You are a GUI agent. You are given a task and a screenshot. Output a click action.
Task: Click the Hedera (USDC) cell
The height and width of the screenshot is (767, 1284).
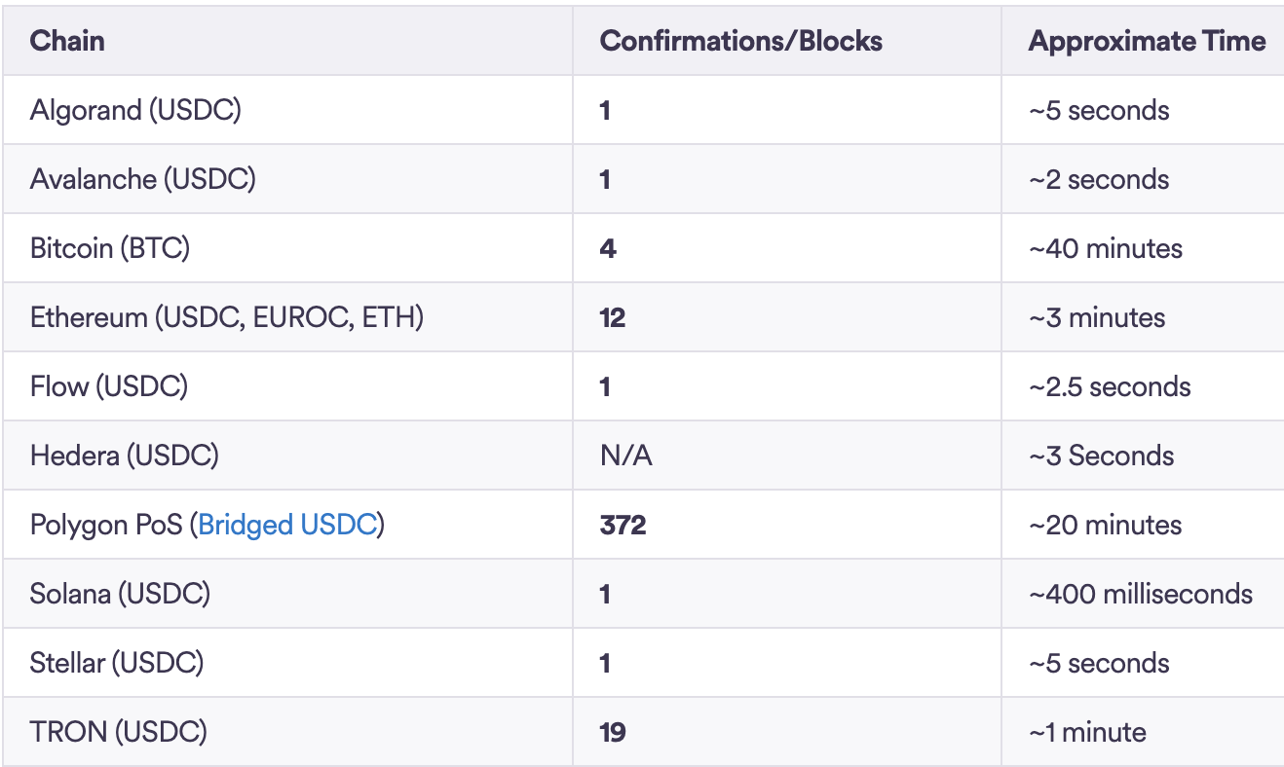click(x=124, y=456)
